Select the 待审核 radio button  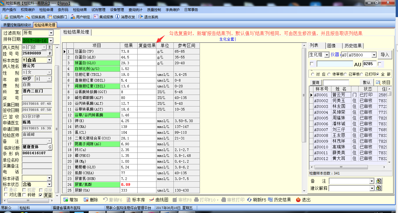[x=329, y=74]
